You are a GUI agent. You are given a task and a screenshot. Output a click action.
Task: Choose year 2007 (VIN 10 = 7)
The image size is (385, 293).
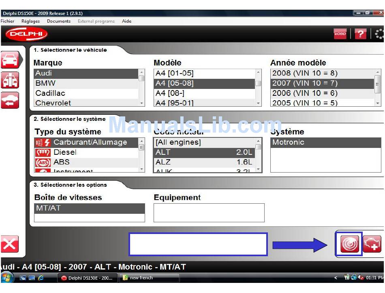(x=323, y=83)
